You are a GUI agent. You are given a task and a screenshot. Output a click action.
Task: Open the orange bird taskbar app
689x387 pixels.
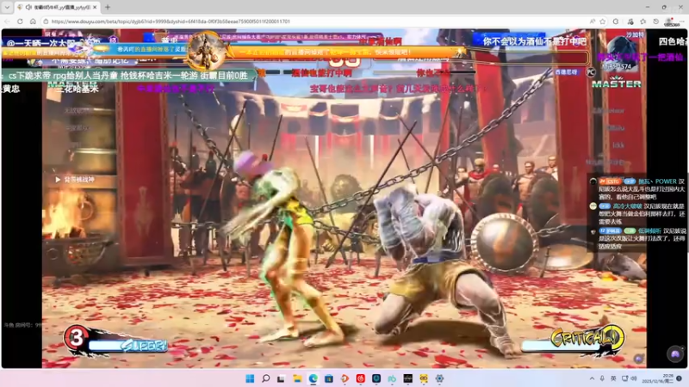tap(344, 378)
